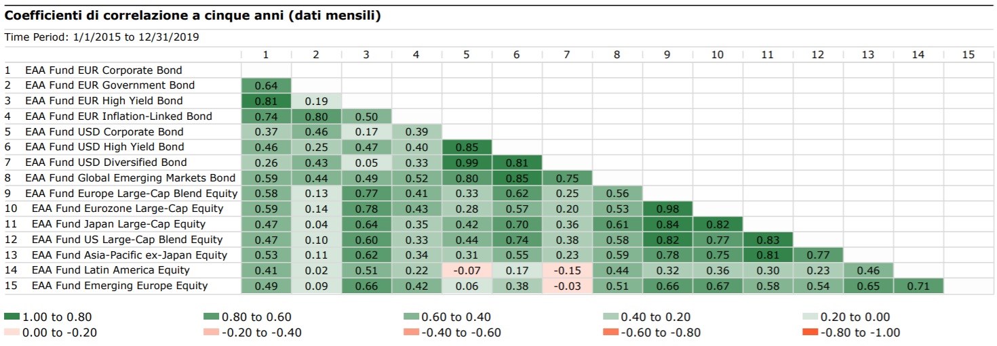Select column header 8

tap(617, 55)
